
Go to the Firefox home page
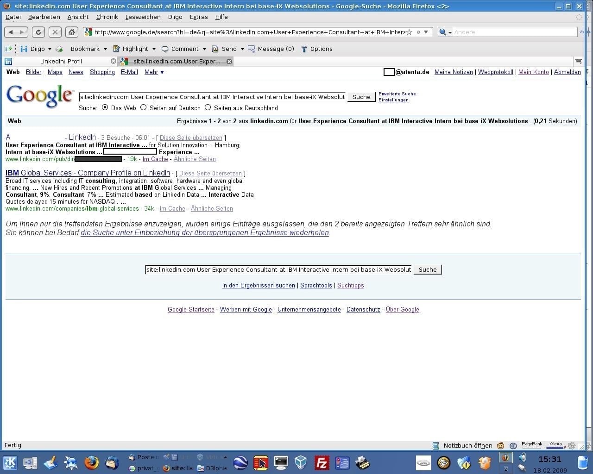[71, 32]
